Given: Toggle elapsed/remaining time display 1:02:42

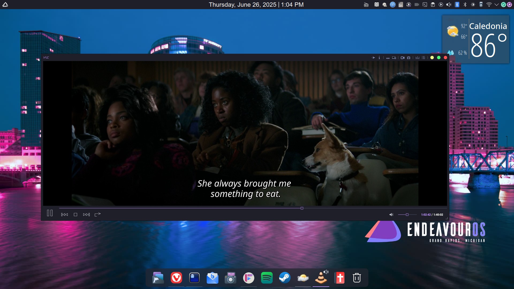Looking at the screenshot, I should point(426,215).
